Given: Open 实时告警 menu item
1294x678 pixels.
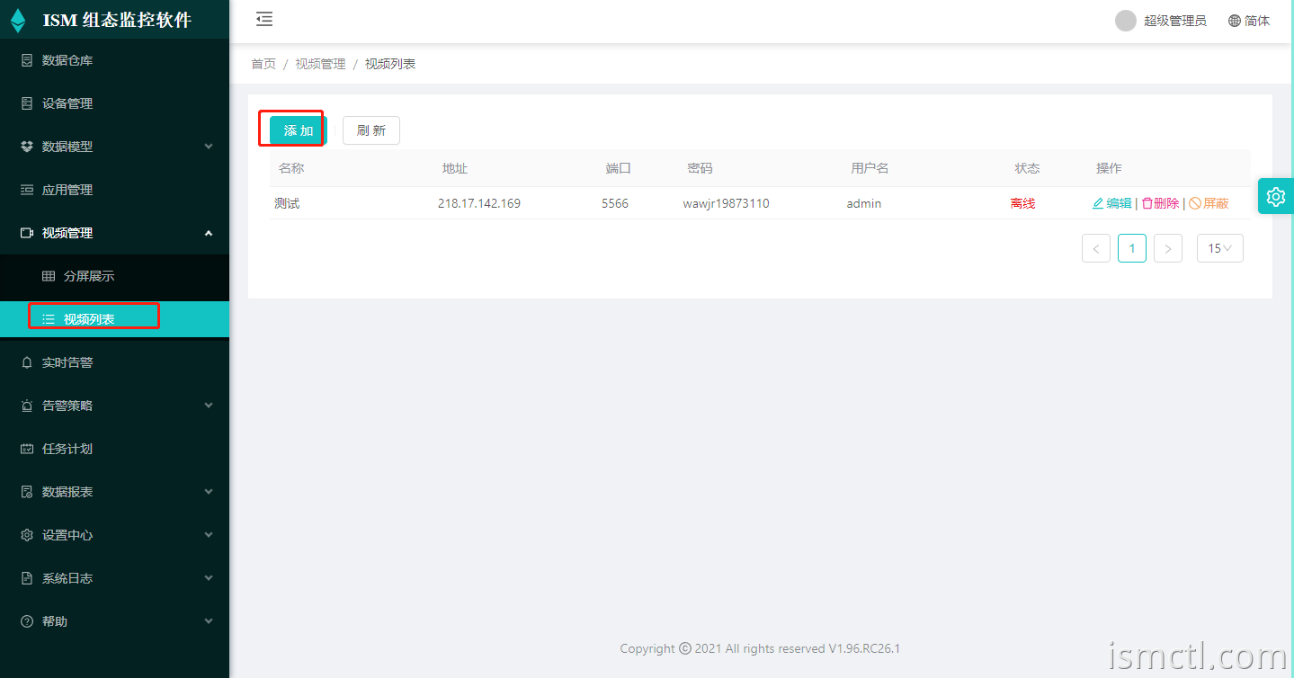Looking at the screenshot, I should pyautogui.click(x=114, y=362).
